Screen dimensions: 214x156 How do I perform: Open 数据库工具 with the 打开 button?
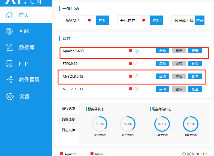(200, 20)
